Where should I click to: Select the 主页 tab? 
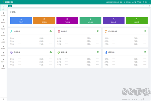pos(10,5)
